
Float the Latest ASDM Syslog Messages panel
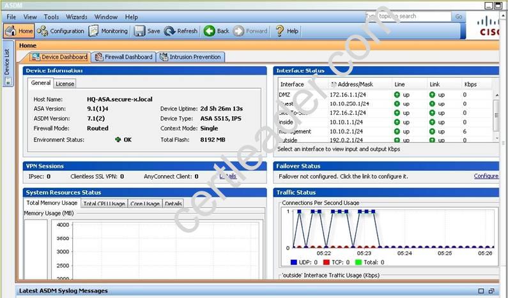(491, 291)
